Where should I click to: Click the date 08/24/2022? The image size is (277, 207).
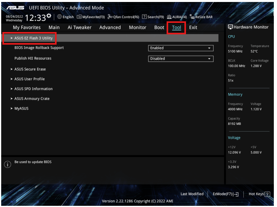(14, 17)
